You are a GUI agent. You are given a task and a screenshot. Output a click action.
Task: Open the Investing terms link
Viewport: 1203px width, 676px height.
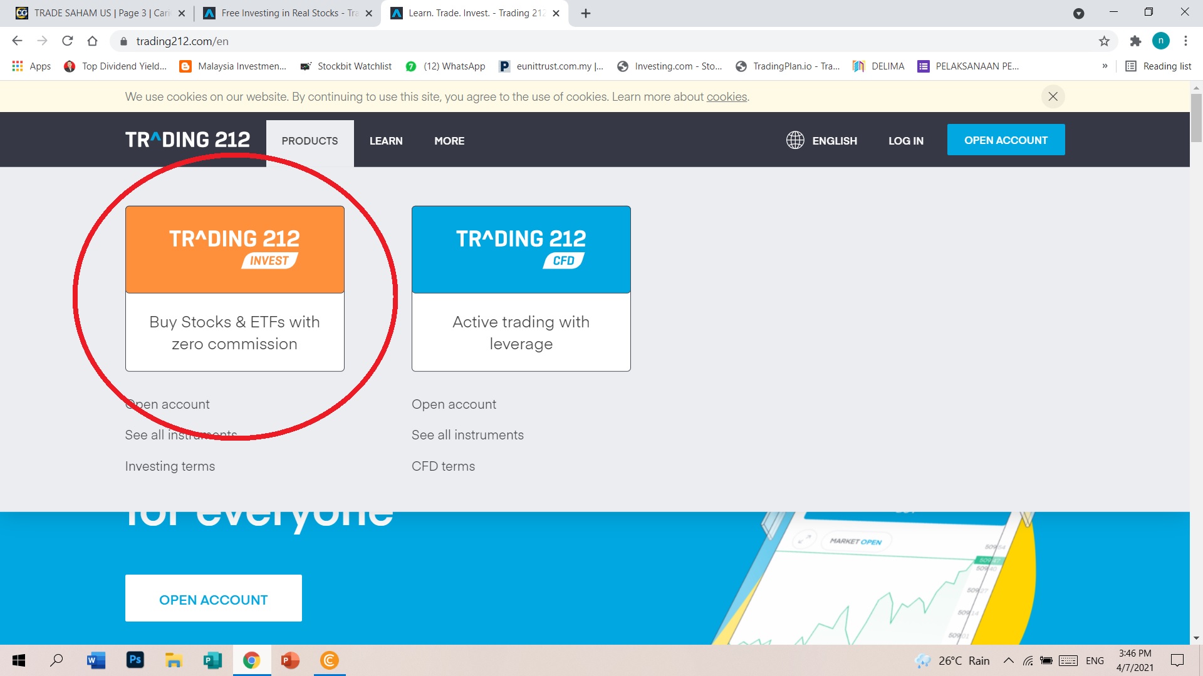pyautogui.click(x=170, y=466)
